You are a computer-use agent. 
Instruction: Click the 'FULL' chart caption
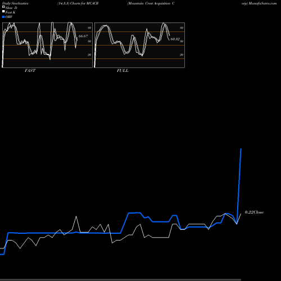pos(123,71)
